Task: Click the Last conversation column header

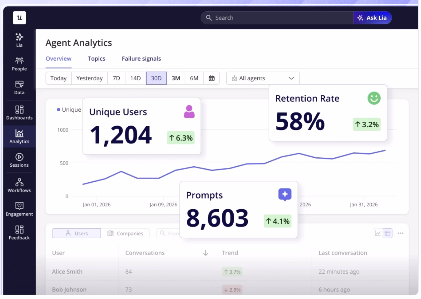Action: coord(343,253)
